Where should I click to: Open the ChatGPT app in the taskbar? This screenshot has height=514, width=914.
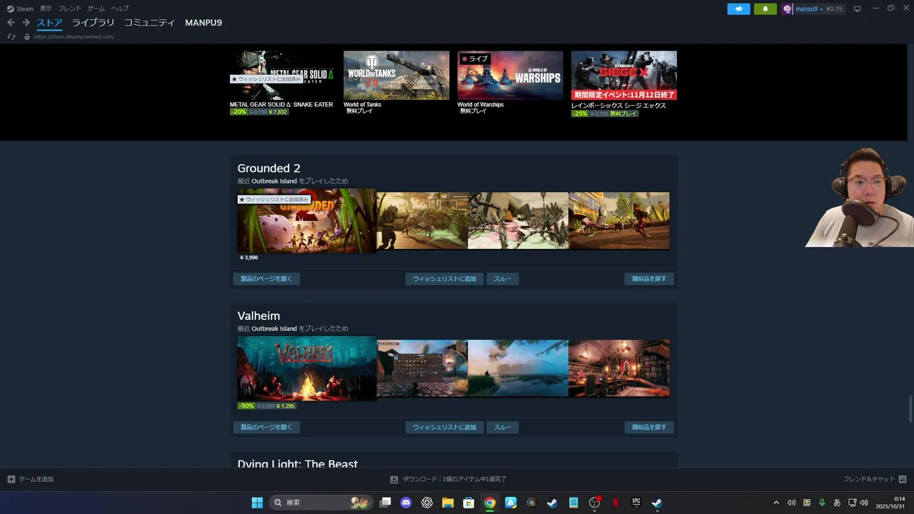point(427,503)
